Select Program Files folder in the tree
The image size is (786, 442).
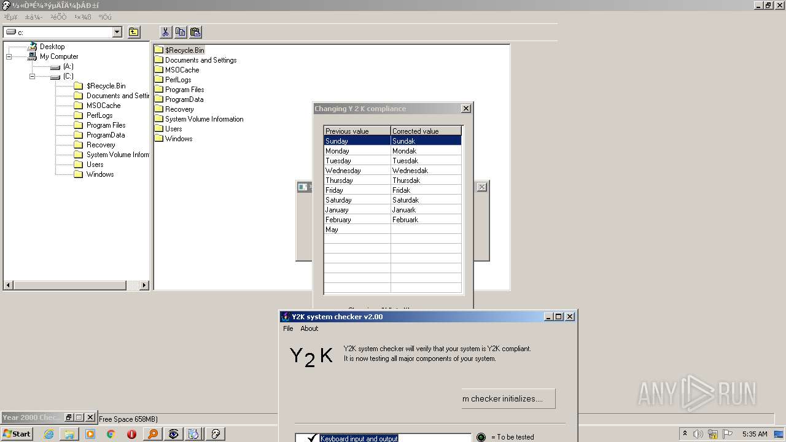[106, 125]
